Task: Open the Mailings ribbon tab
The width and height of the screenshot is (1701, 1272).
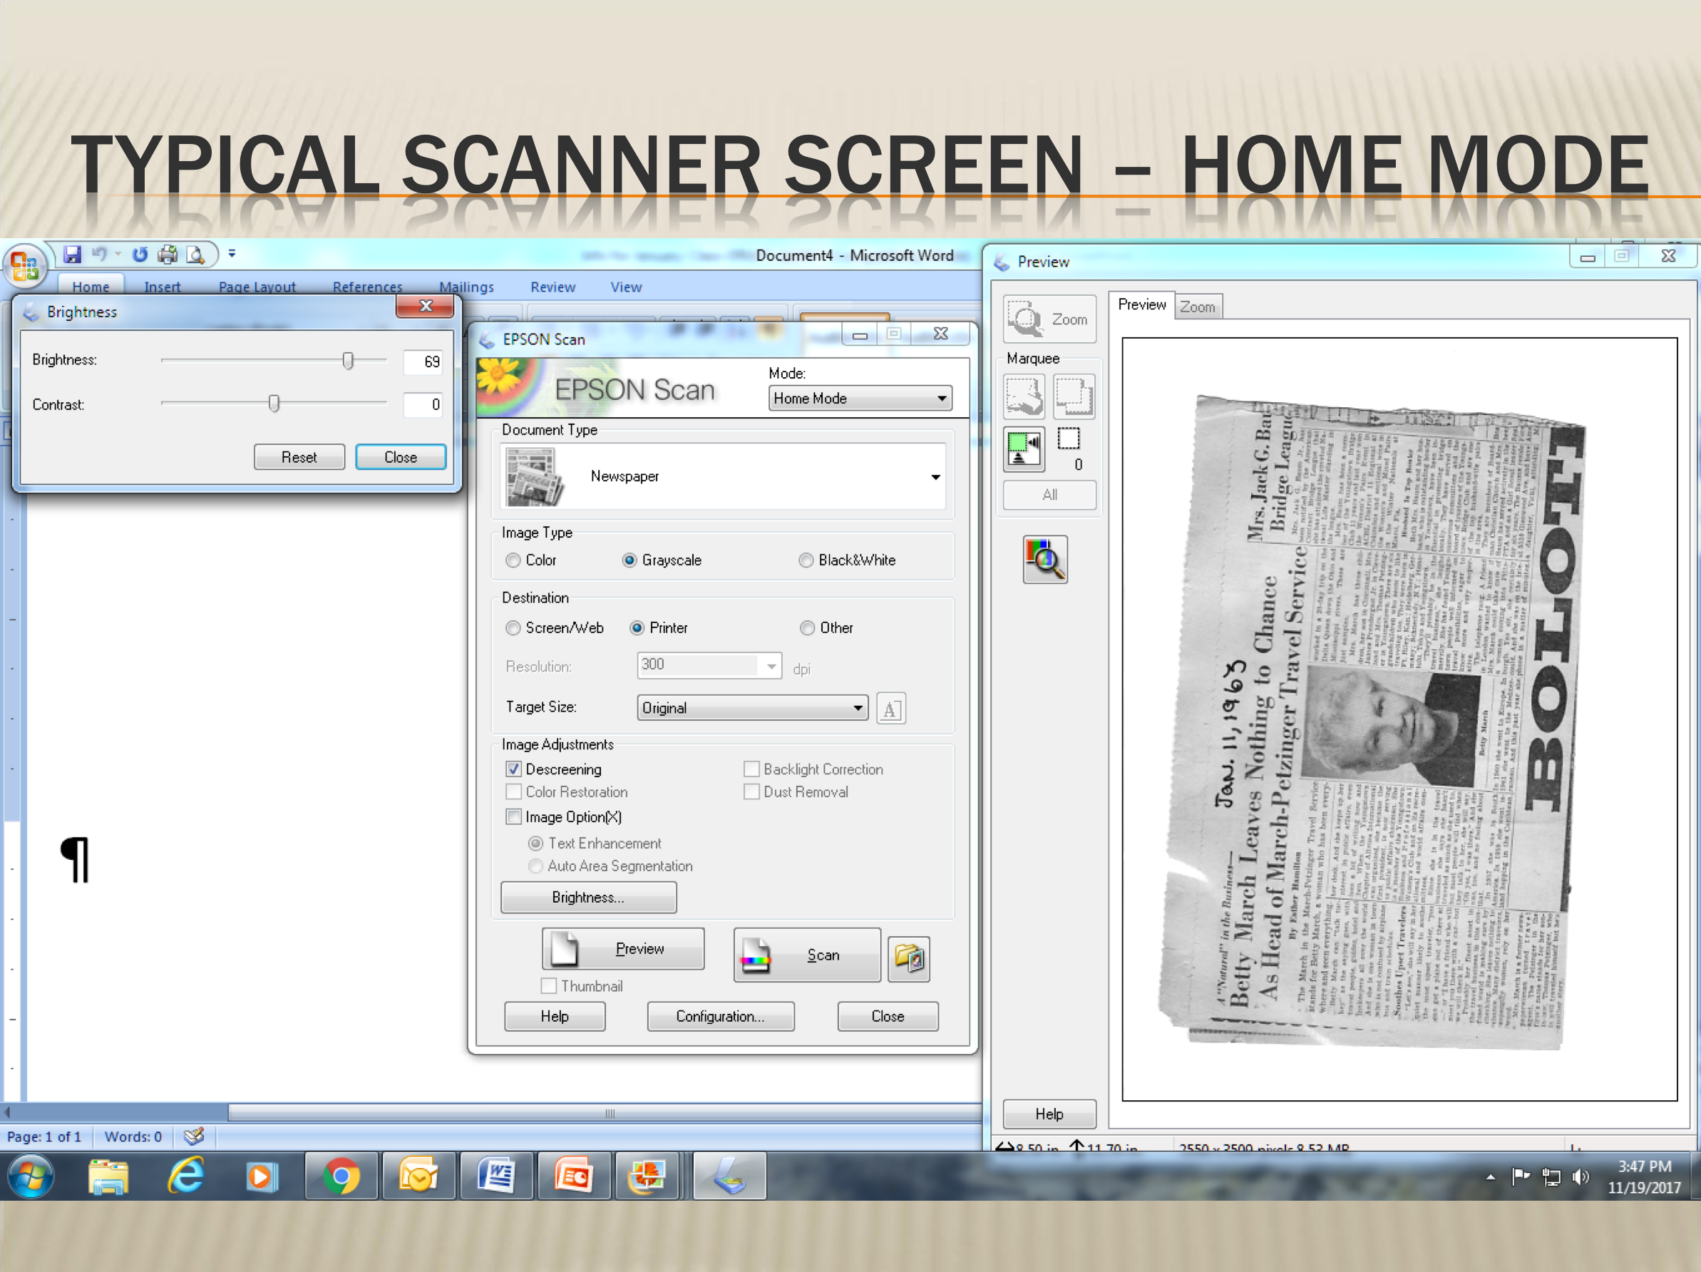Action: (467, 286)
